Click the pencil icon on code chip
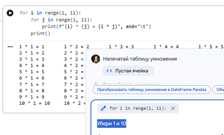224x135 pixels. point(104,108)
